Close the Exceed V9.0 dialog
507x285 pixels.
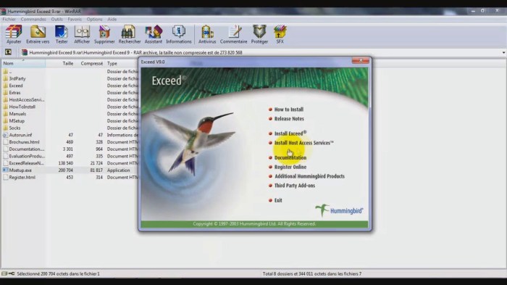coord(361,61)
